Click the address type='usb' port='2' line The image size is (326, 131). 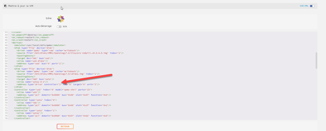[40, 64]
